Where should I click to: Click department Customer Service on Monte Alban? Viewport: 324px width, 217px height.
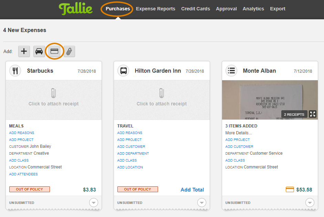(x=266, y=153)
